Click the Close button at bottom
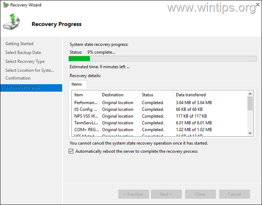 coord(200,194)
